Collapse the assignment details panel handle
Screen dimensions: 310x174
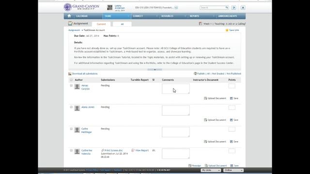[155, 70]
